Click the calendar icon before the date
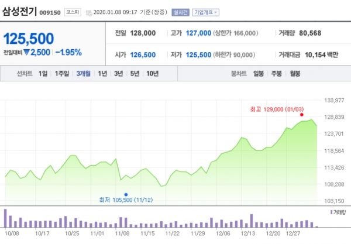351x244 pixels. click(x=89, y=13)
